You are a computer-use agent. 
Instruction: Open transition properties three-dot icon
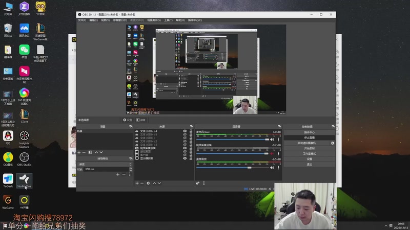[x=130, y=174]
